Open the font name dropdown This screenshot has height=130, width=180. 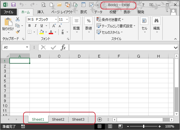(56, 19)
